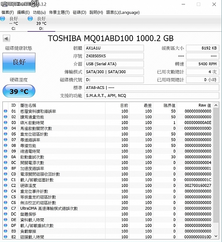Click status dot of attribute E0 負載摩擦

(6, 231)
